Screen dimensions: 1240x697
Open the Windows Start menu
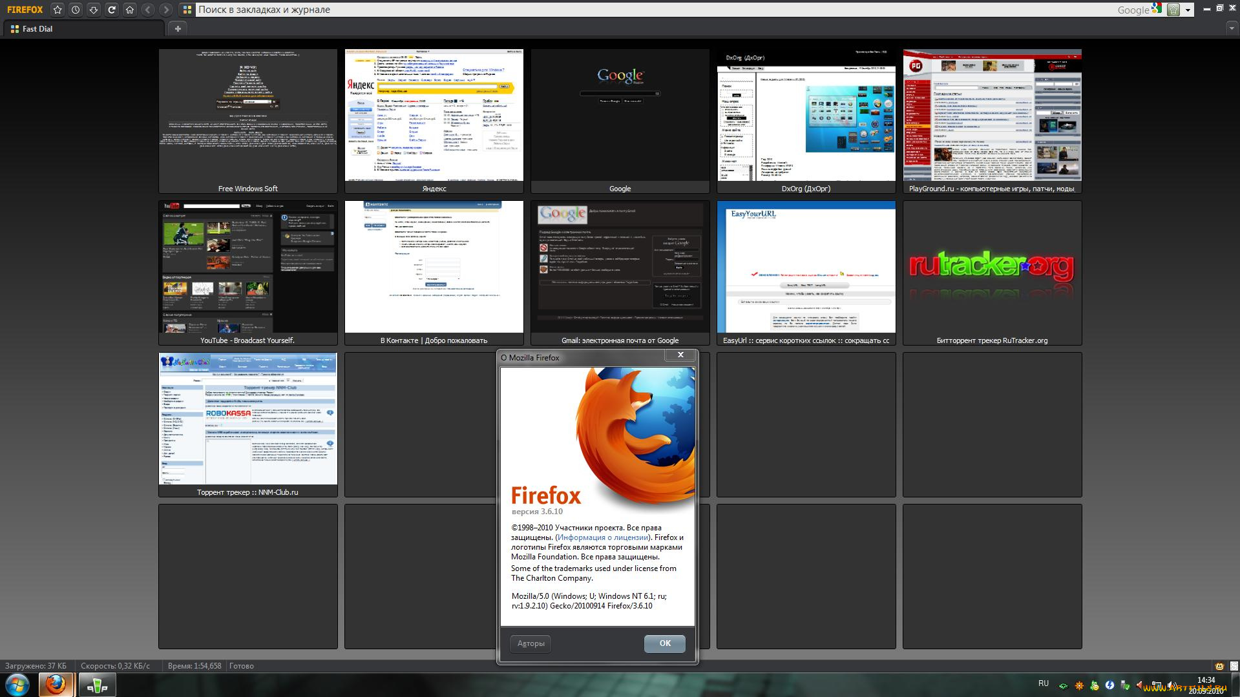[17, 684]
